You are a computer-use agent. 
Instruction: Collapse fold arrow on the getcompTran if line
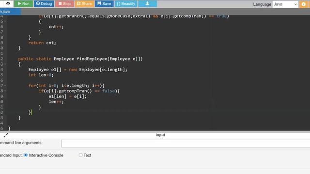click(x=5, y=91)
